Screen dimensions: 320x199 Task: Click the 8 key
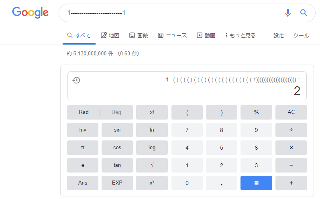pyautogui.click(x=222, y=130)
